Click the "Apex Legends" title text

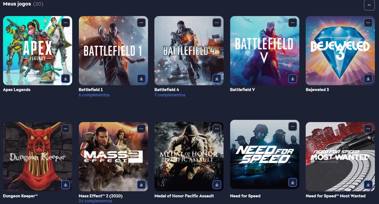click(x=17, y=90)
